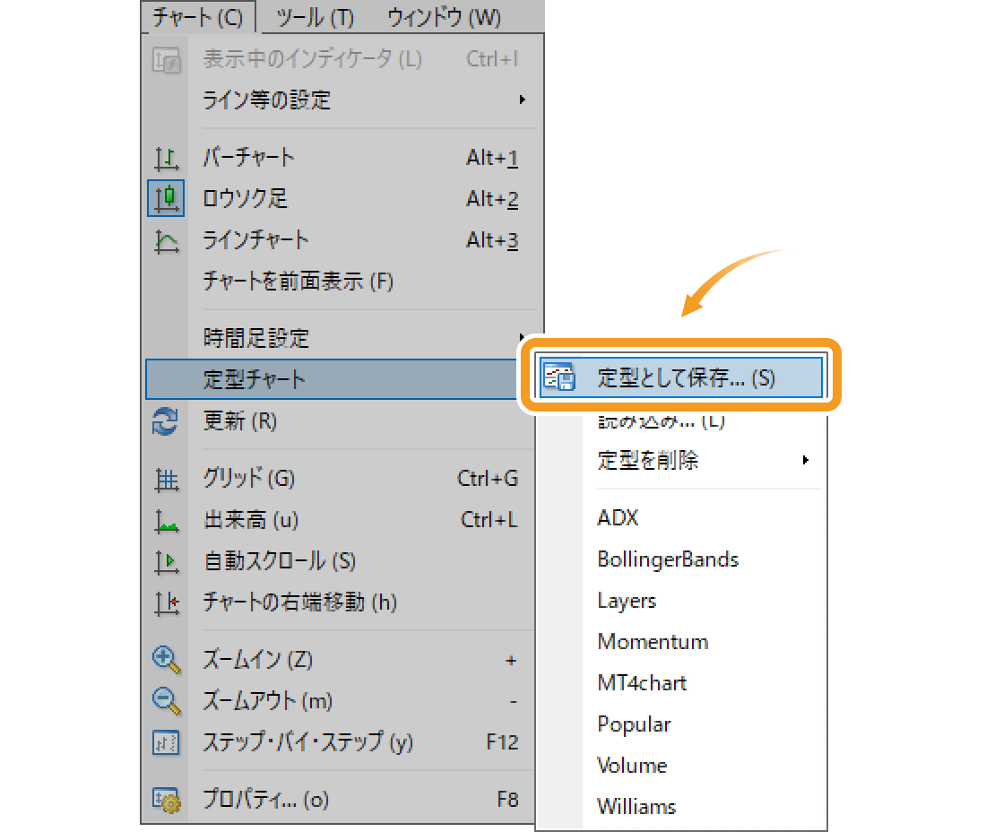Viewport: 986px width, 832px height.
Task: Select 表示中のインディケータ (L) entry
Action: tap(312, 59)
